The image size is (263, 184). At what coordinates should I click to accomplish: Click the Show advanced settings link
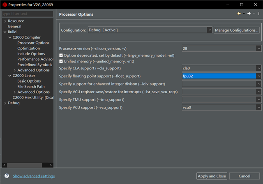(x=34, y=176)
